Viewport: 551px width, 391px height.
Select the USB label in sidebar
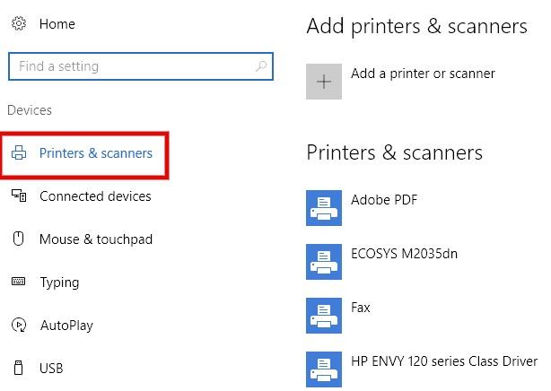tap(51, 368)
